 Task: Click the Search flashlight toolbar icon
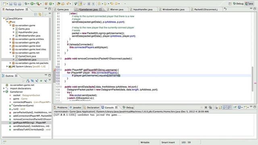click(68, 4)
